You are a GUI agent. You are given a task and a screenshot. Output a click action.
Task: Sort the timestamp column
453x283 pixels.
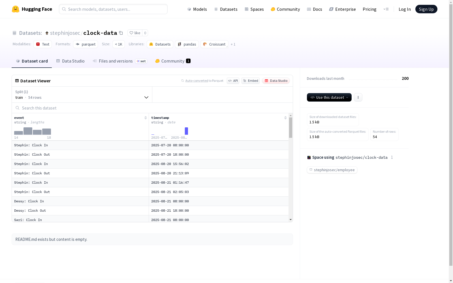(x=285, y=118)
